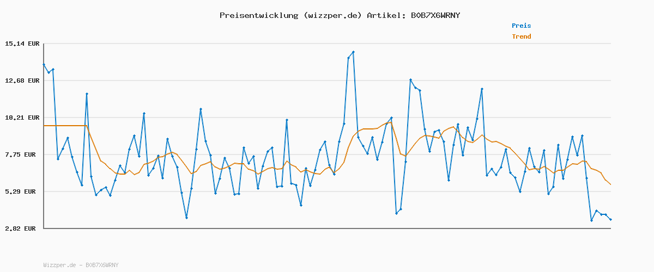Select the 15.14 EUR y-axis label
Viewport: 654px width, 272px height.
tap(20, 44)
